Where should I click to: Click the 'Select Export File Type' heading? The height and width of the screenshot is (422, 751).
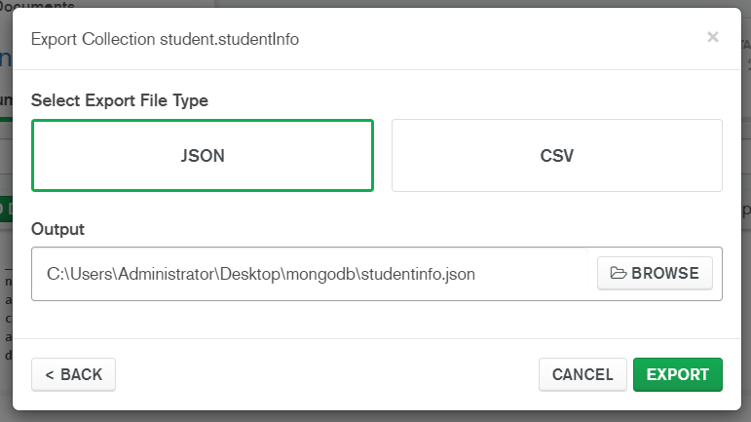120,99
